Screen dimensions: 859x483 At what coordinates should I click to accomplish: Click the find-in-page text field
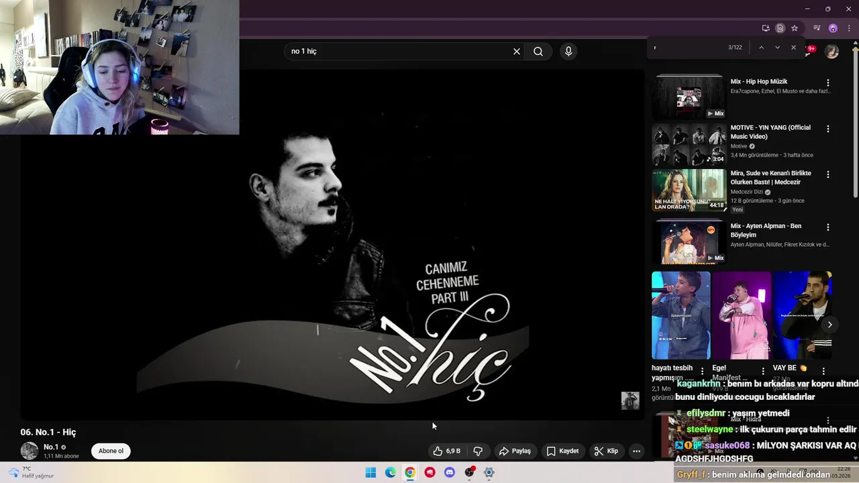click(688, 48)
